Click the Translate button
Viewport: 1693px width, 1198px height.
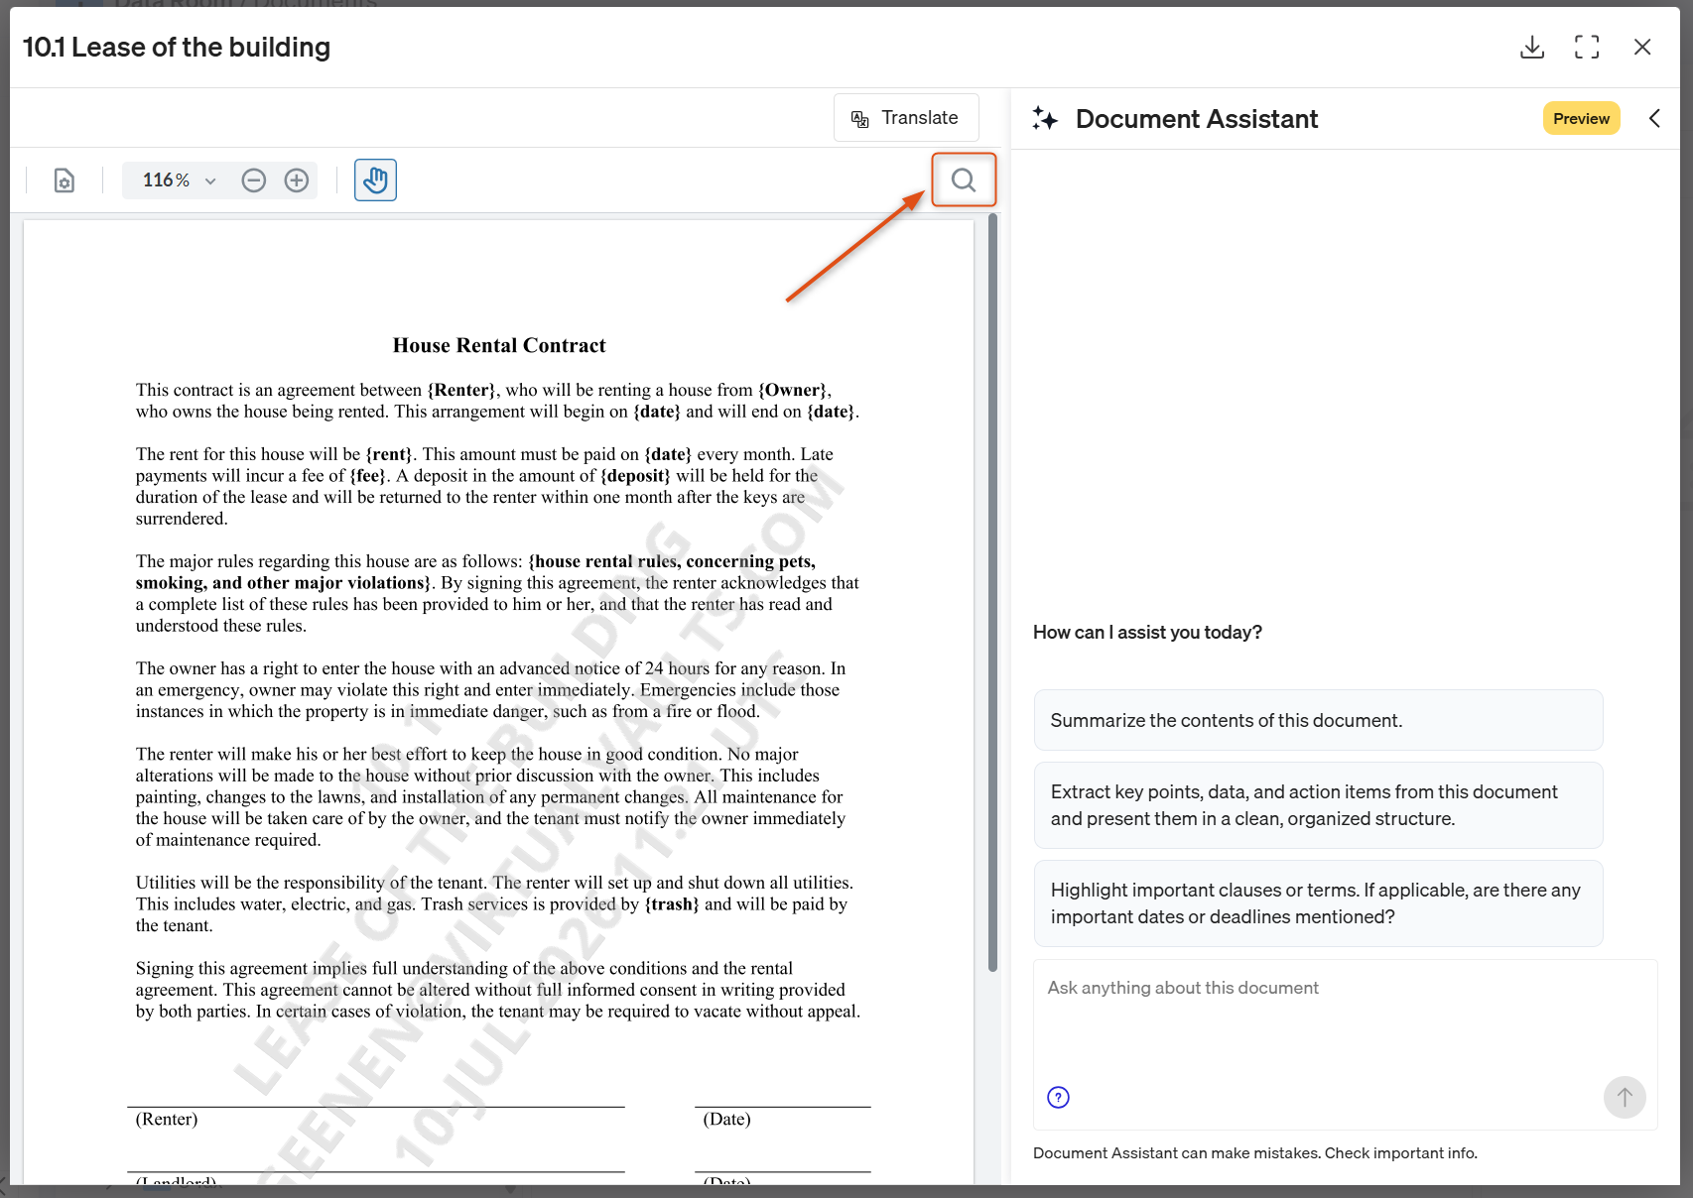906,118
